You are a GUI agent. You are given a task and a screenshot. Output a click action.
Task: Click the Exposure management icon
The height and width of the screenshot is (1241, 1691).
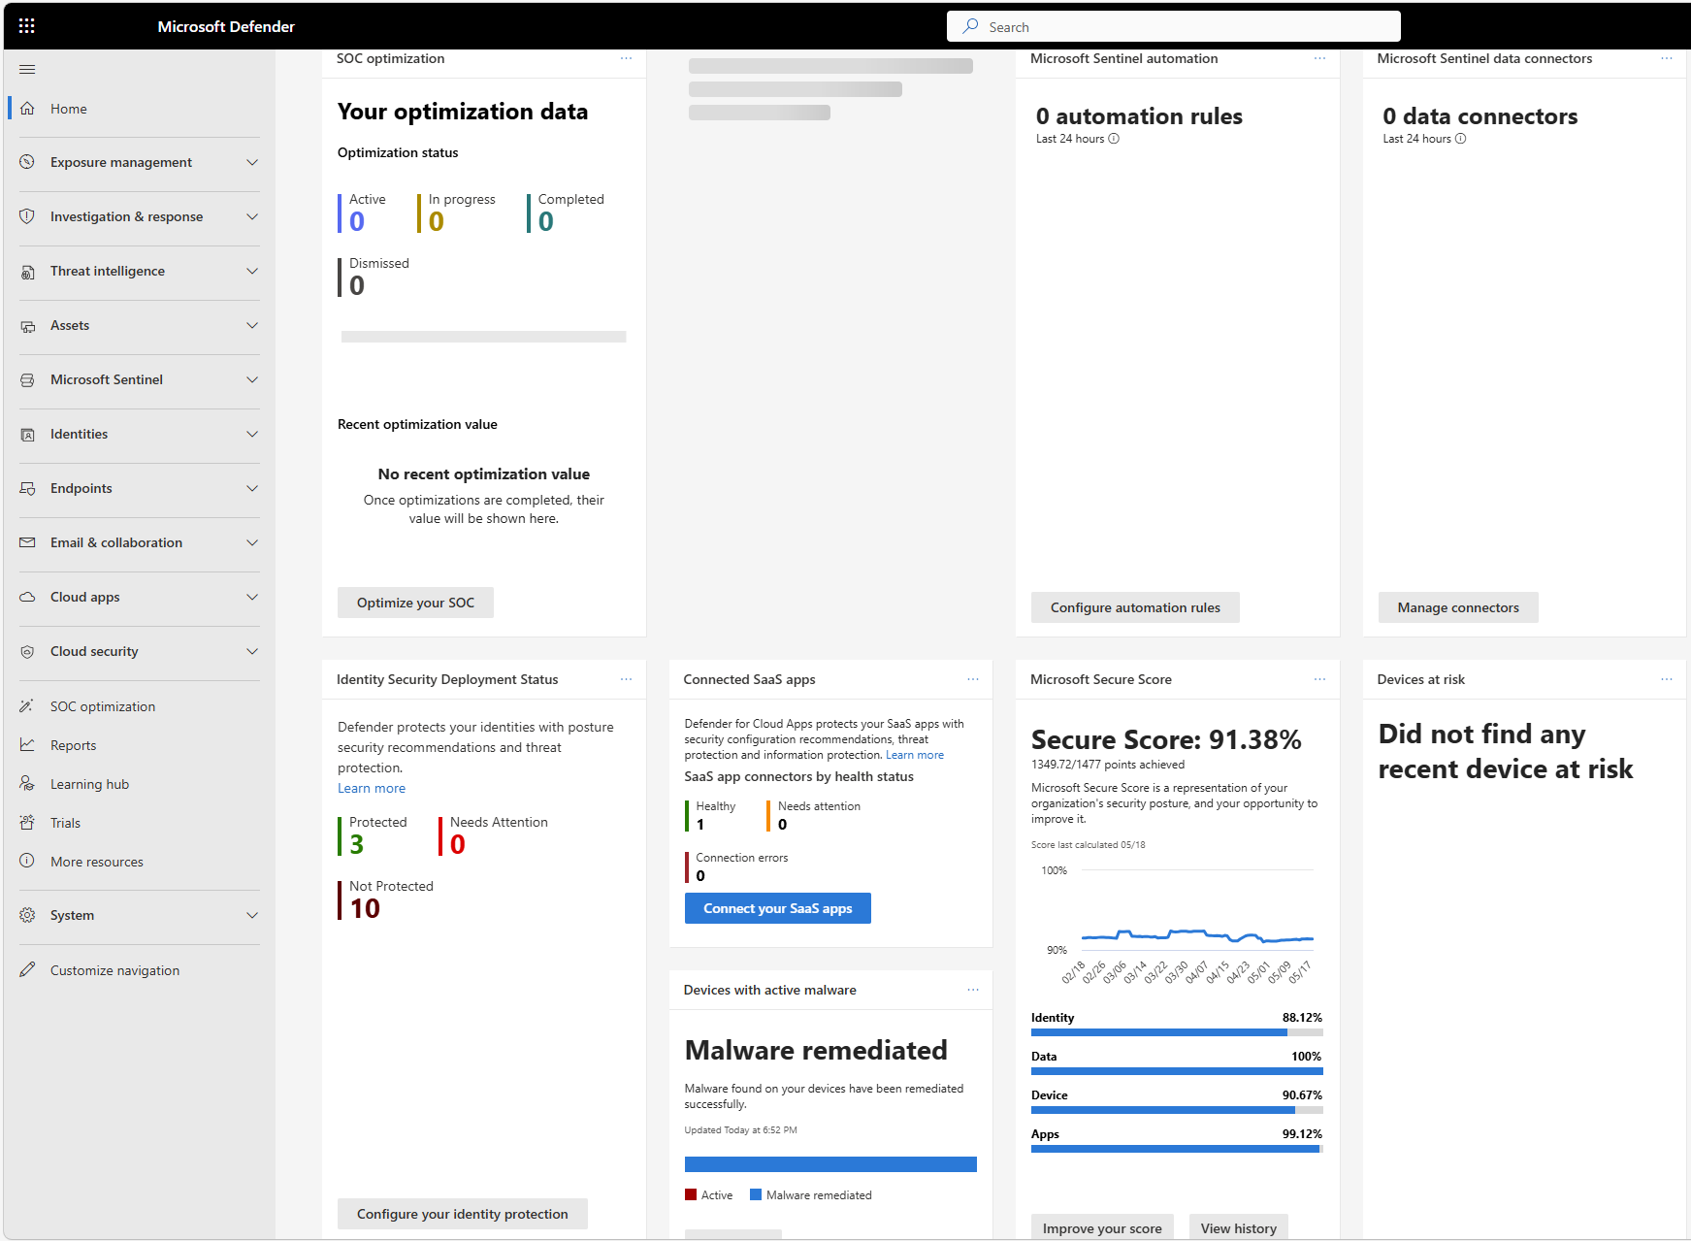tap(27, 162)
